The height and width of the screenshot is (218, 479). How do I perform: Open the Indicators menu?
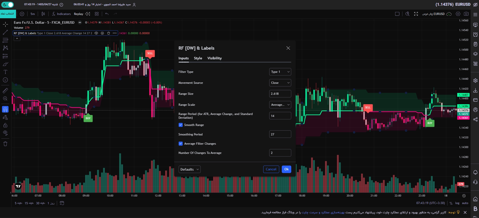(61, 14)
